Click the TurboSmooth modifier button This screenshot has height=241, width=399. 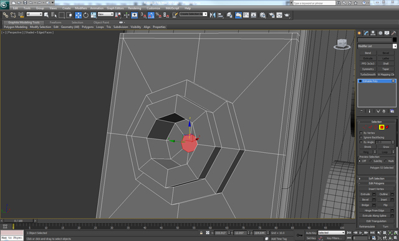[368, 75]
